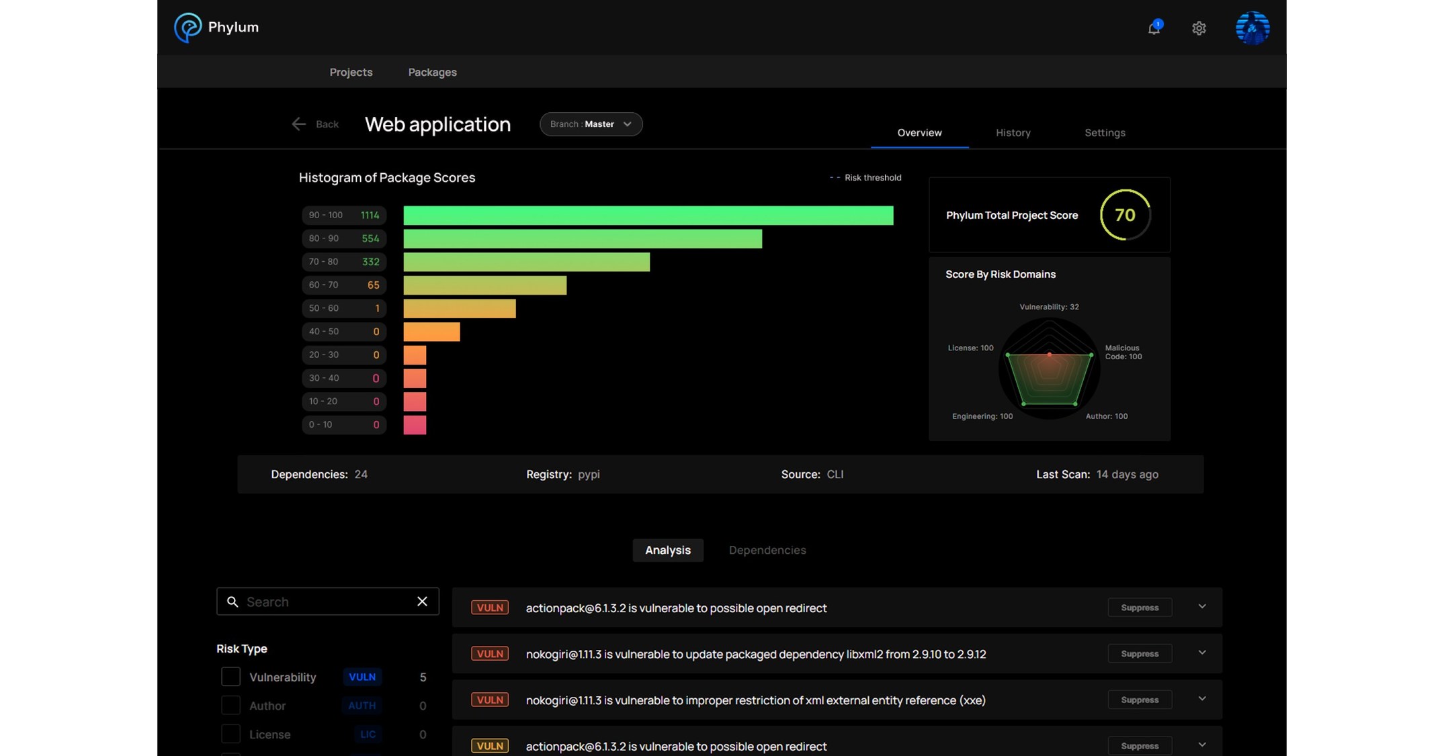
Task: Click the VULN badge on the actionpack alert
Action: (490, 608)
